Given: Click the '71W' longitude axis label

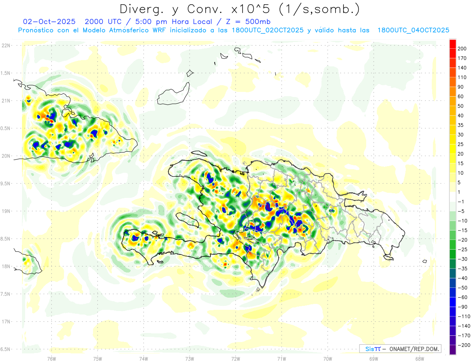Looking at the screenshot, I should point(281,359).
